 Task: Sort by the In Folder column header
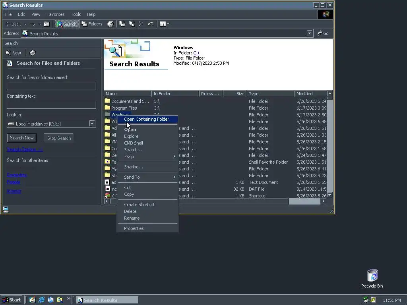coord(175,94)
